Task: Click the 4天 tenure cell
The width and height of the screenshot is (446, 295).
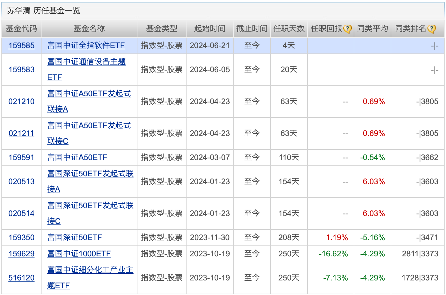Action: (289, 45)
